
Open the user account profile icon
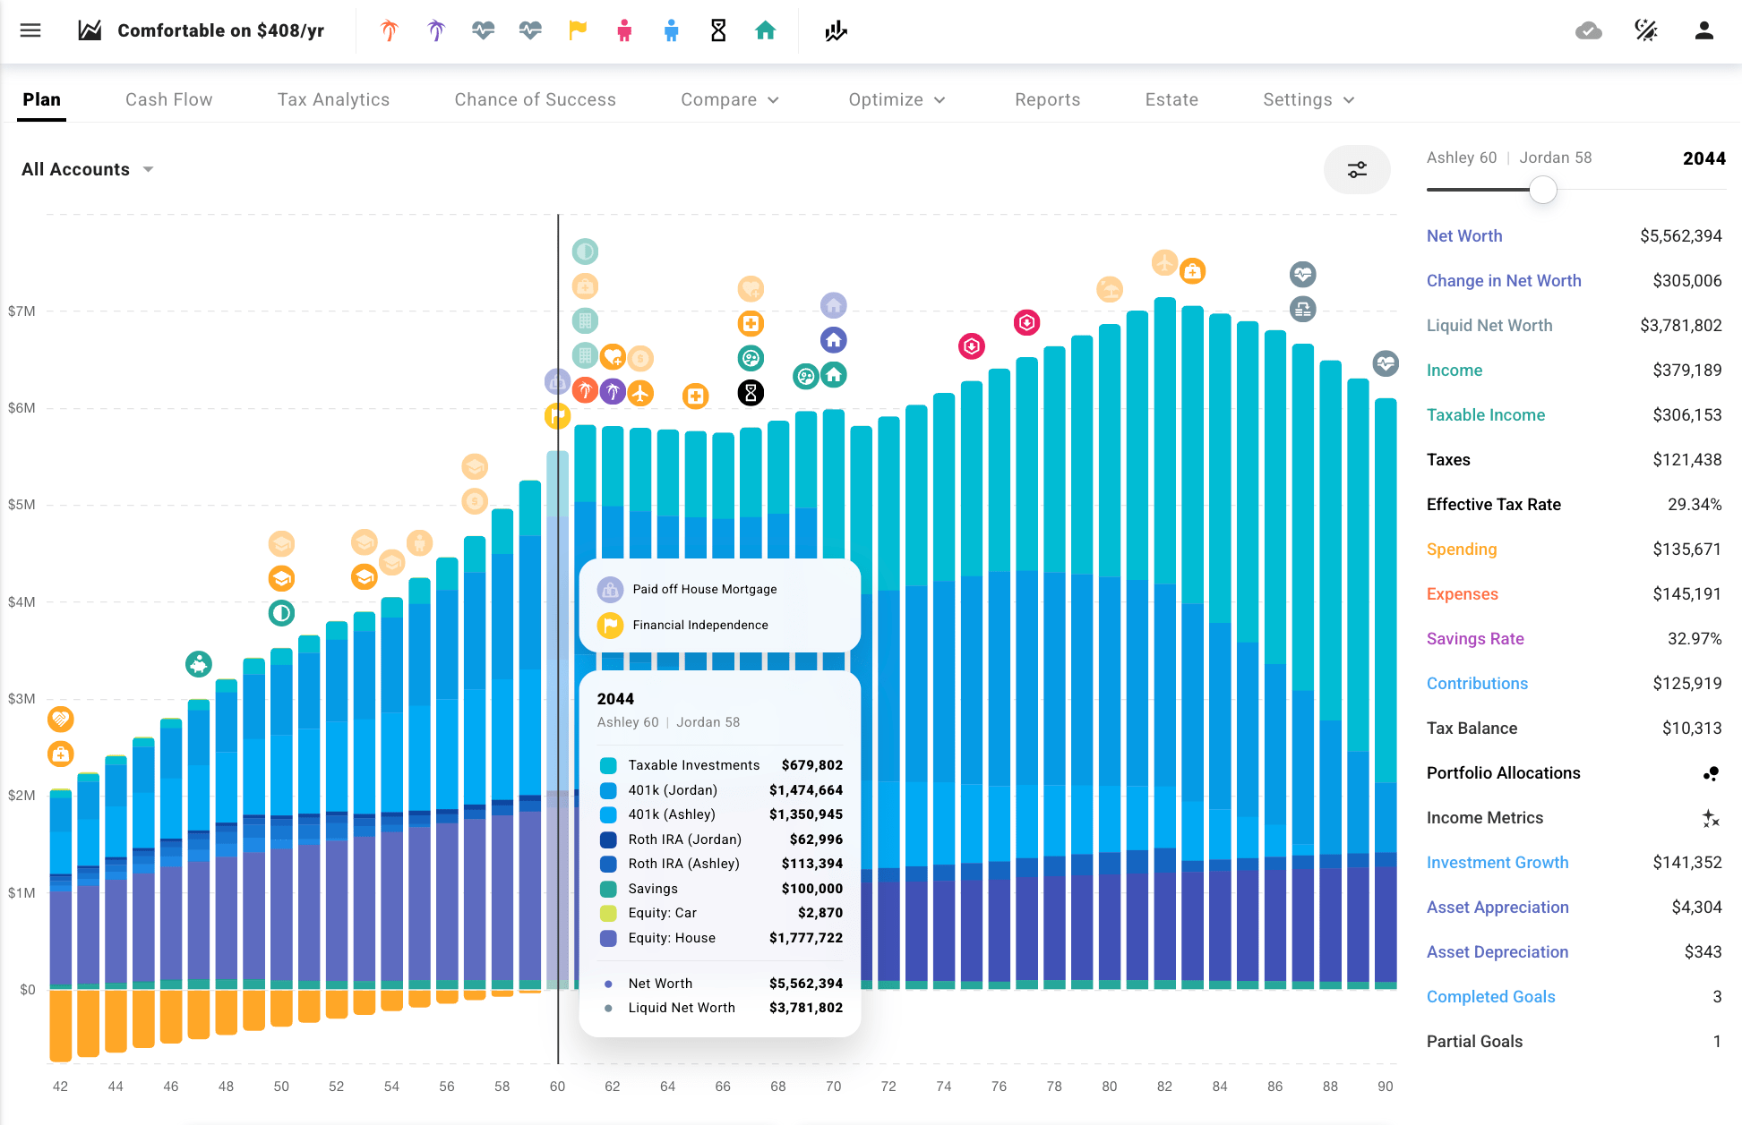1703,30
